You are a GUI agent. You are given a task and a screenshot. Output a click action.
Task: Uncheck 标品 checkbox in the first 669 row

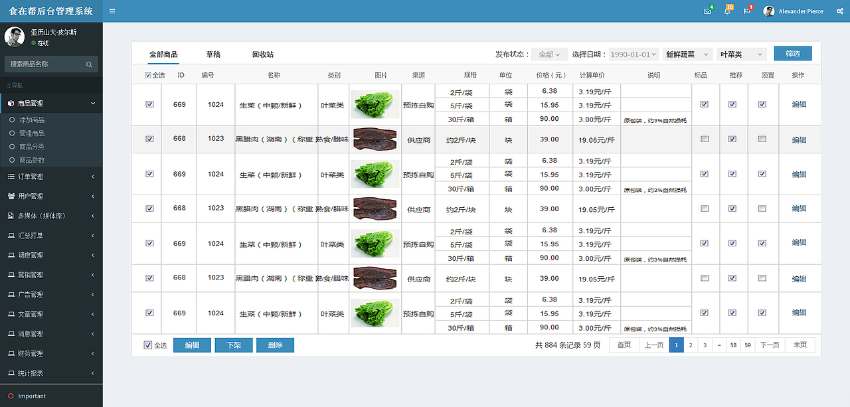705,104
